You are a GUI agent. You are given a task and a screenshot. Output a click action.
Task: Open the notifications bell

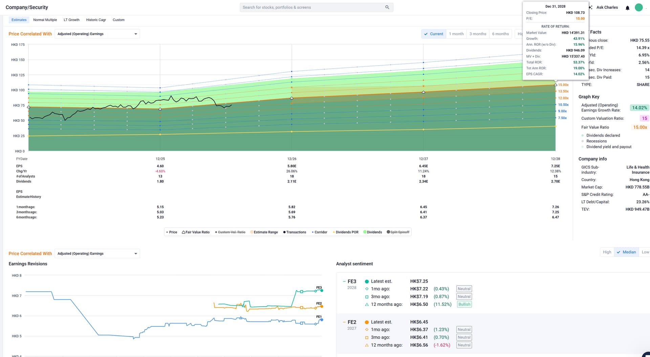(627, 8)
